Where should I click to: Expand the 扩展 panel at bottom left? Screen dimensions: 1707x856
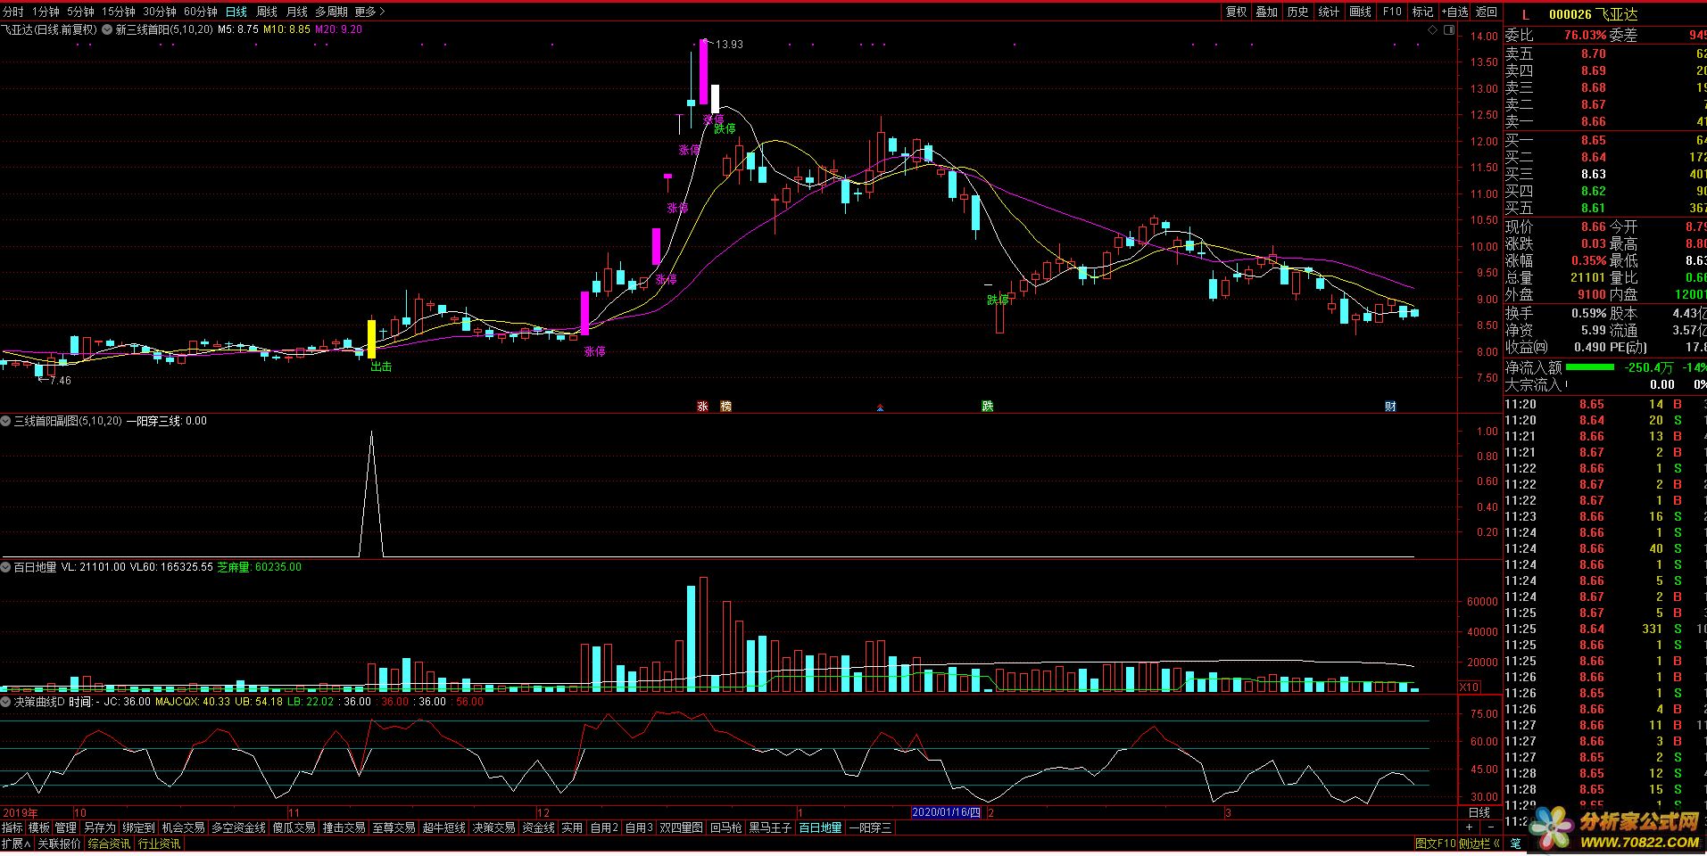click(16, 844)
